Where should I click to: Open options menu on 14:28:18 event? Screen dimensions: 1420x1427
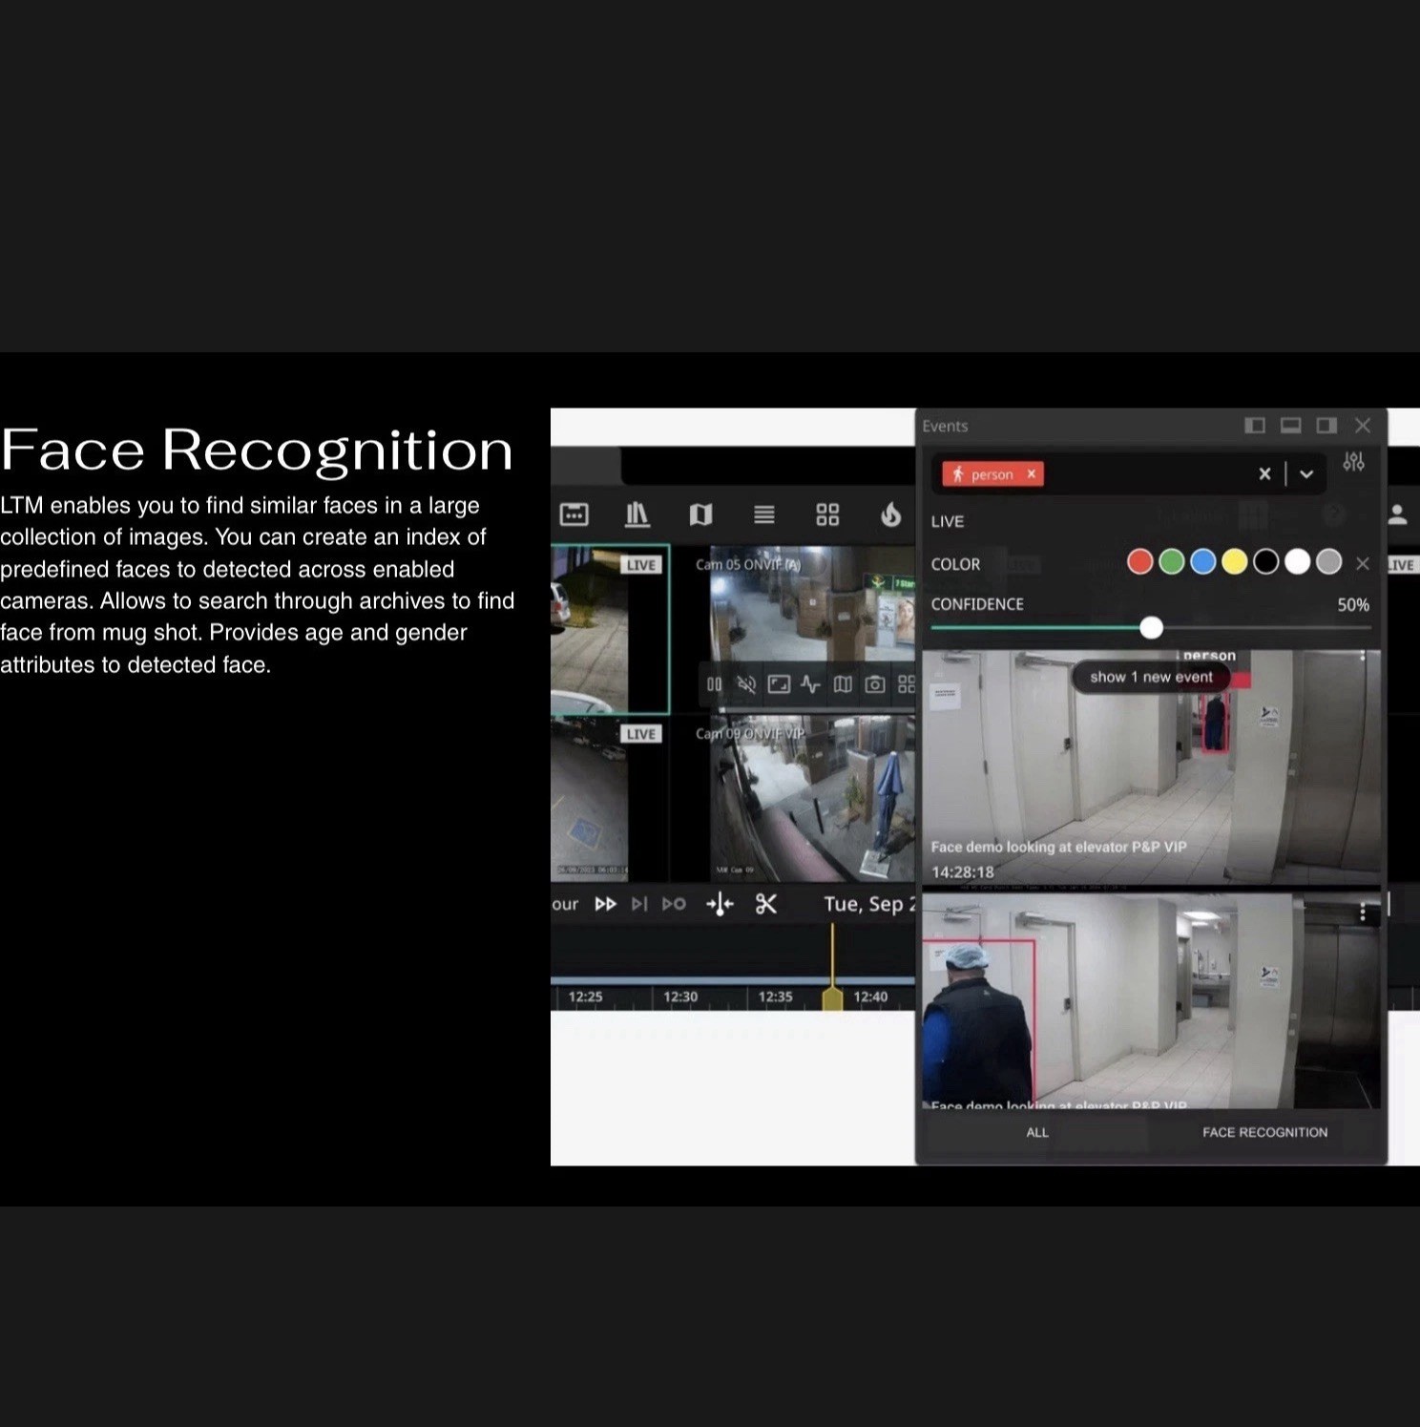(1363, 657)
